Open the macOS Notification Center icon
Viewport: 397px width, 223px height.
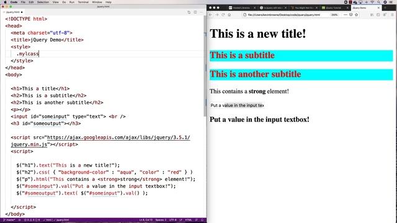tap(391, 2)
